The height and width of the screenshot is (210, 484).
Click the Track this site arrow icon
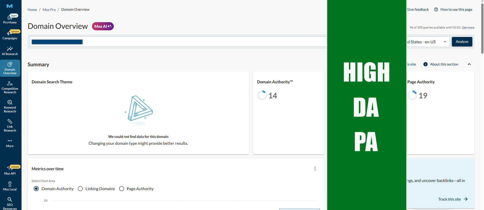(466, 199)
